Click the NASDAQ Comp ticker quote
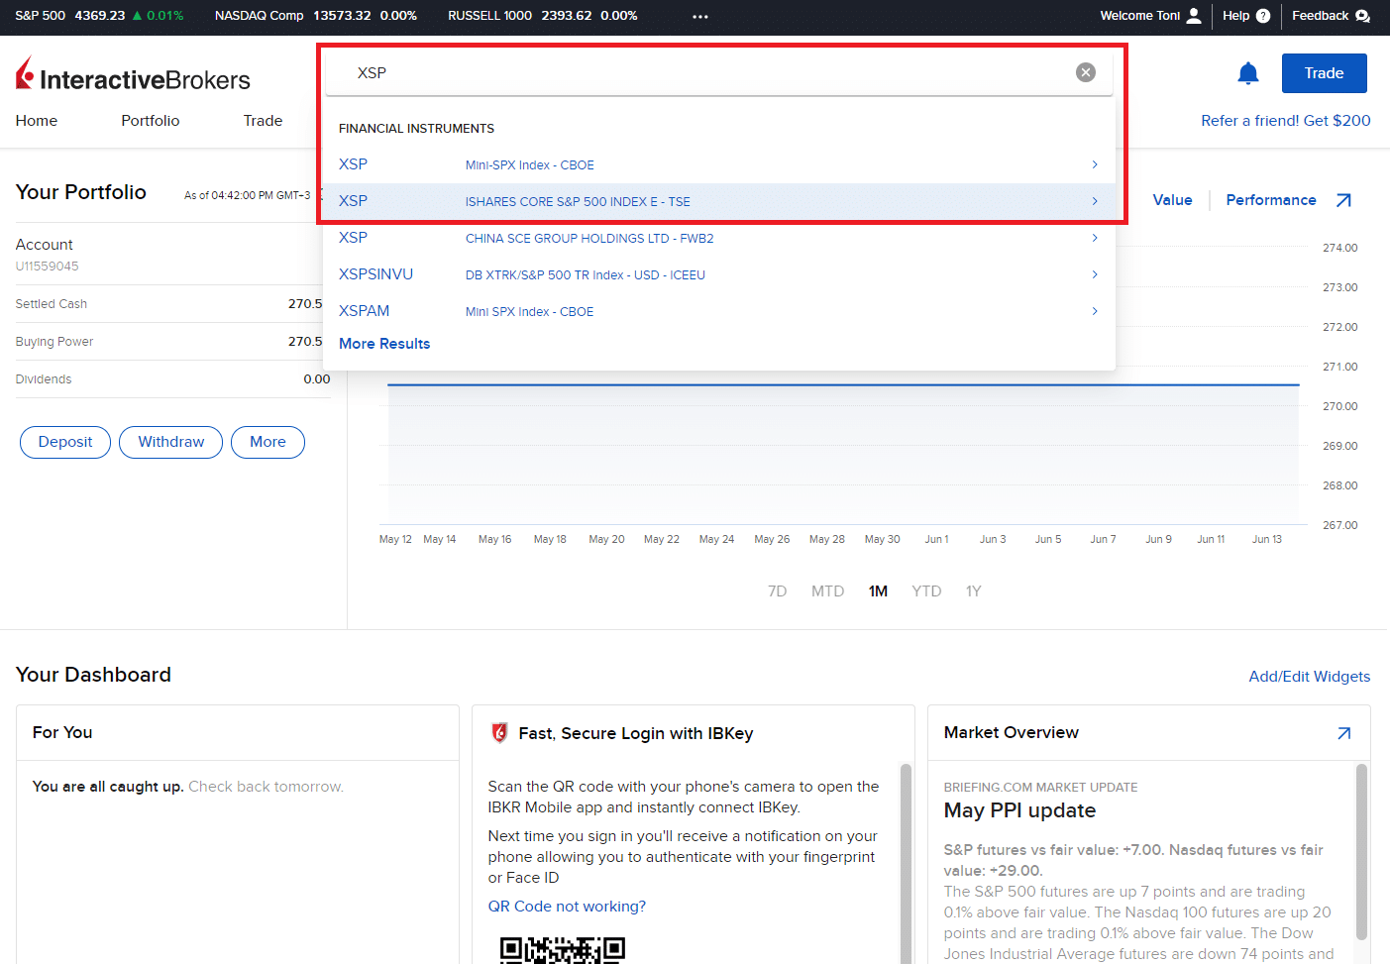Viewport: 1390px width, 964px height. click(316, 16)
